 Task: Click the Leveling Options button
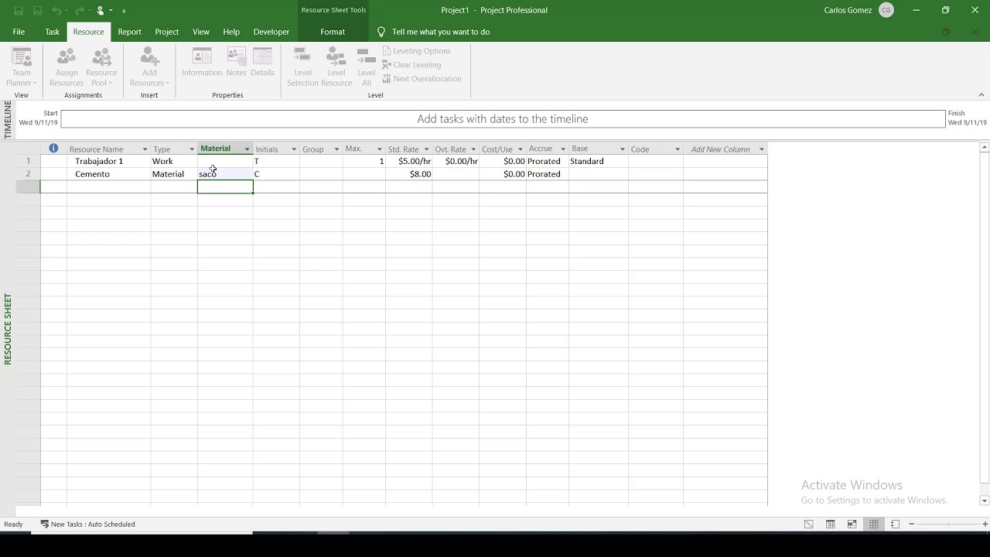(x=417, y=51)
